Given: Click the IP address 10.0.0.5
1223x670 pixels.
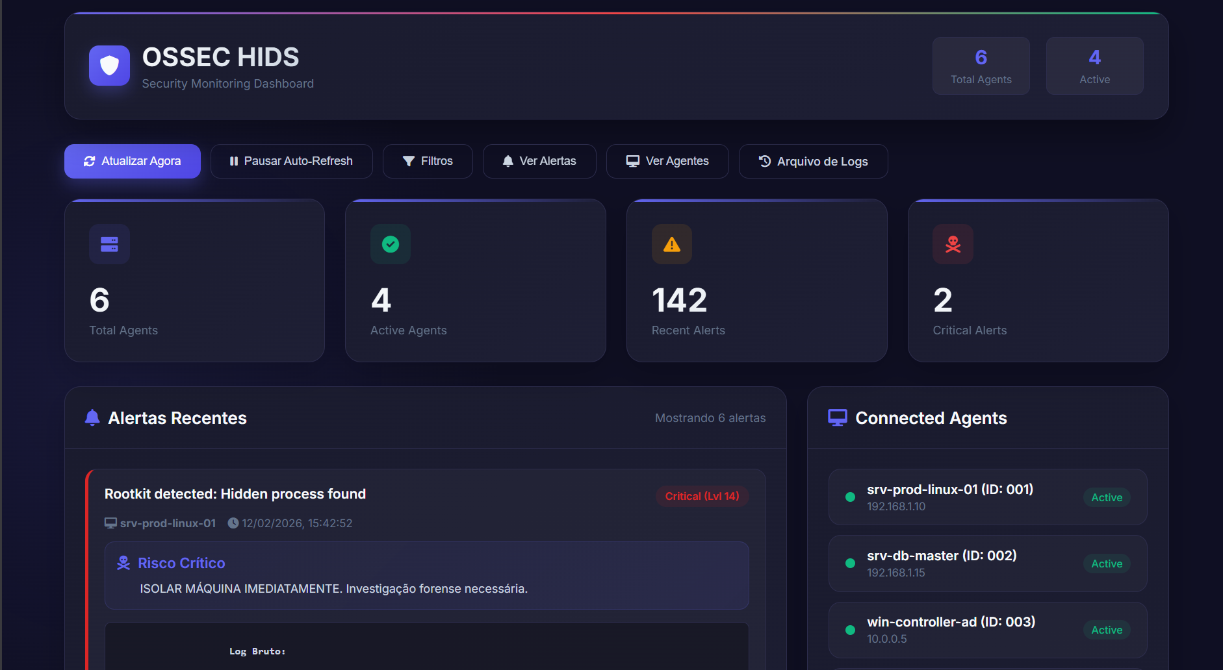Looking at the screenshot, I should (x=887, y=639).
